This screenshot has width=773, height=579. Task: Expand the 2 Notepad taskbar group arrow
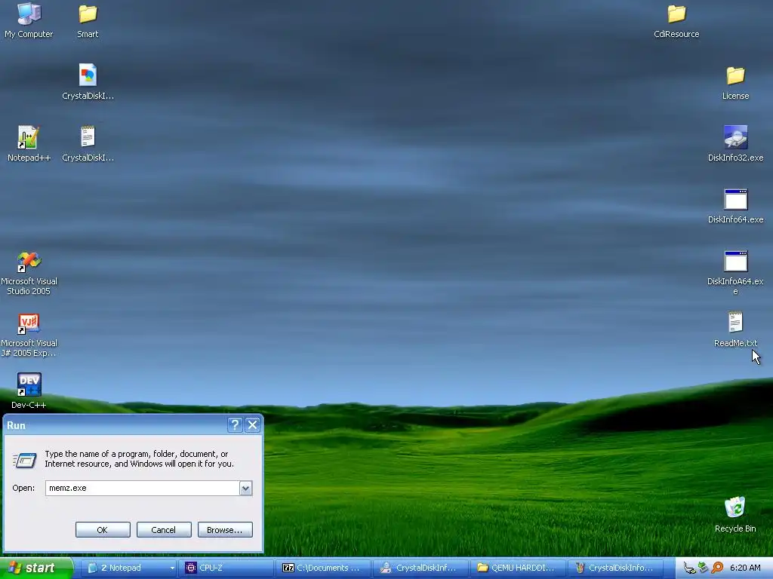click(x=172, y=568)
